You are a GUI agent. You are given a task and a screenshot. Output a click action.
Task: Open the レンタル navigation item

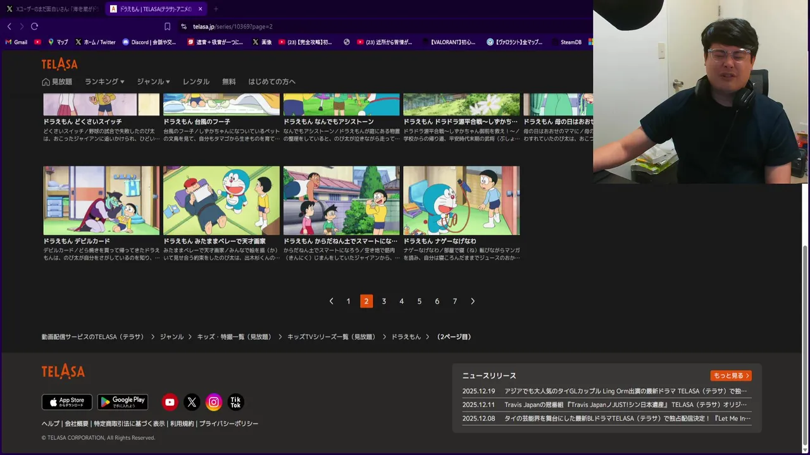[x=196, y=82]
